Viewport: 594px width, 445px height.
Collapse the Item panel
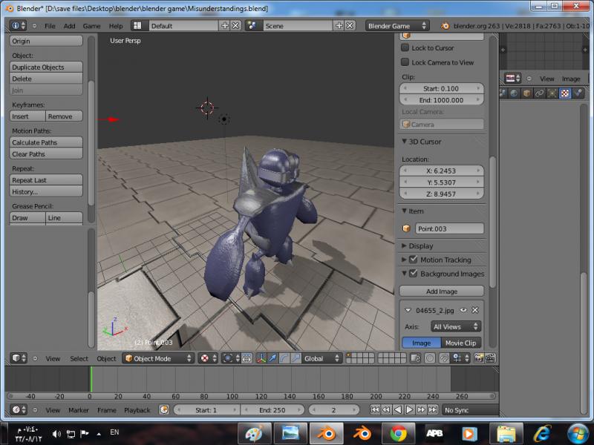[404, 211]
